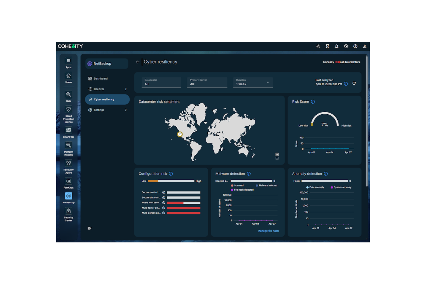
Task: Open the Malware detection info icon
Action: pyautogui.click(x=248, y=174)
